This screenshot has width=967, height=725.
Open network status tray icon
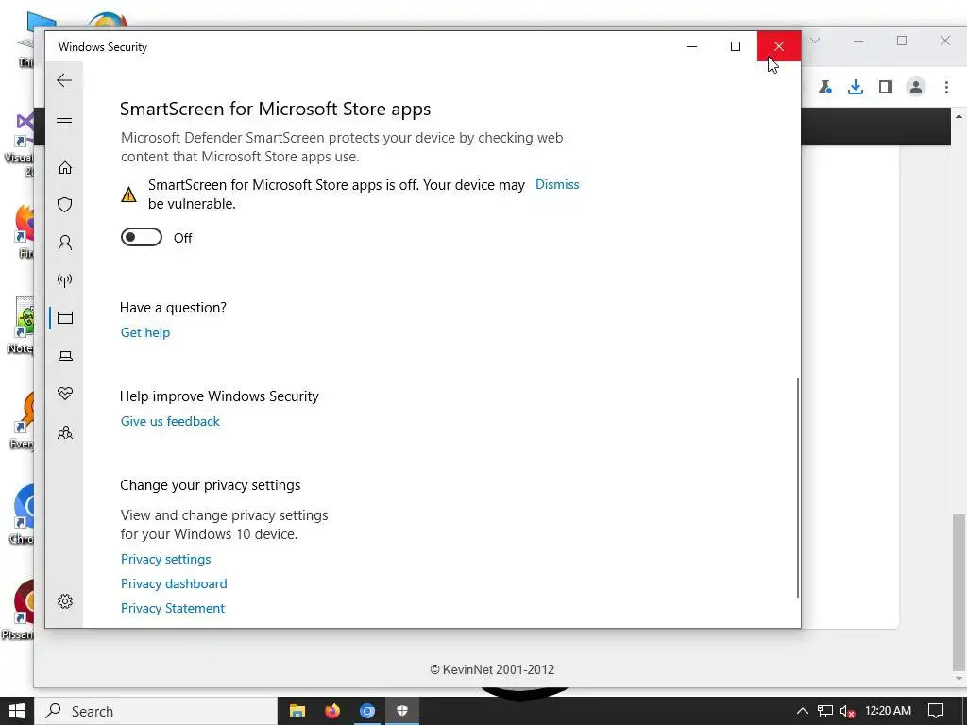tap(825, 711)
